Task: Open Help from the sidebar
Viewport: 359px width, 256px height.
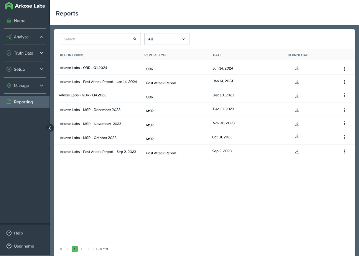Action: point(15,233)
